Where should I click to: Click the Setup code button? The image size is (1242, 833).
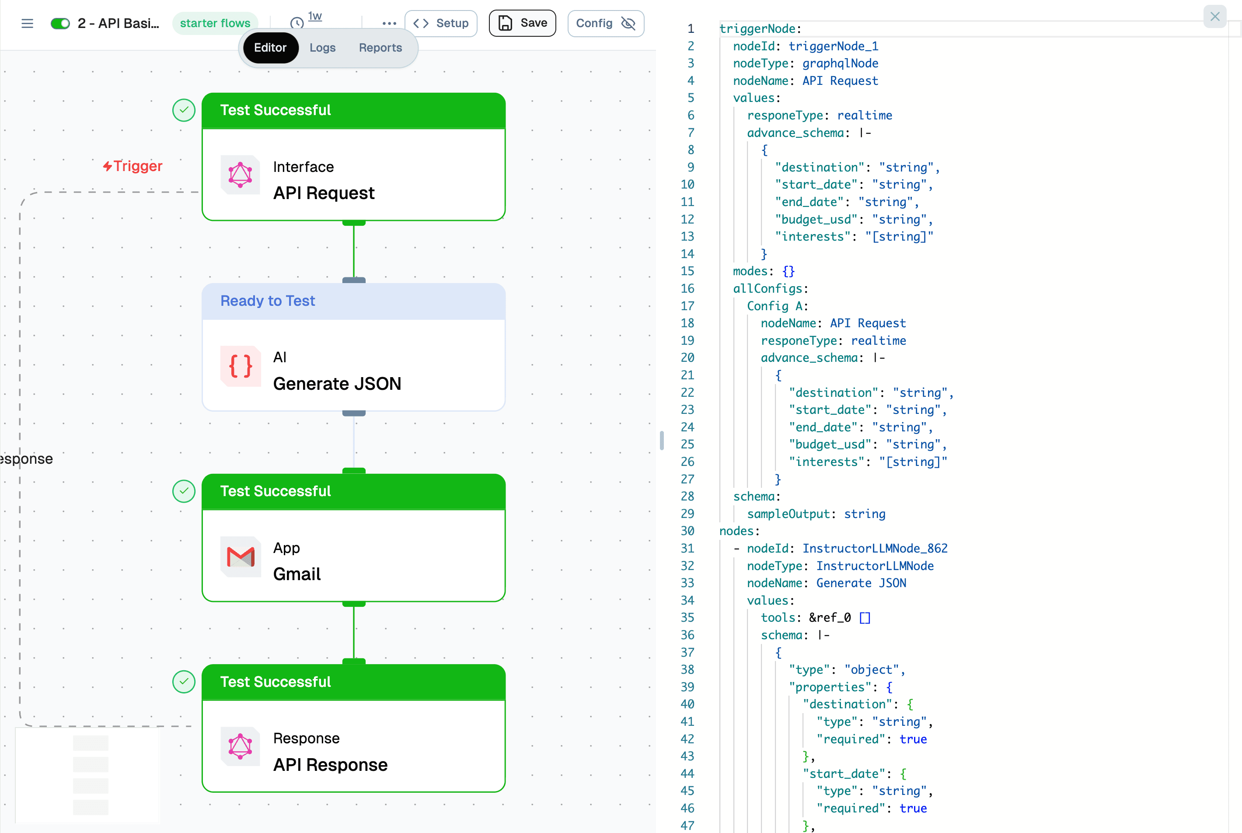(x=441, y=23)
